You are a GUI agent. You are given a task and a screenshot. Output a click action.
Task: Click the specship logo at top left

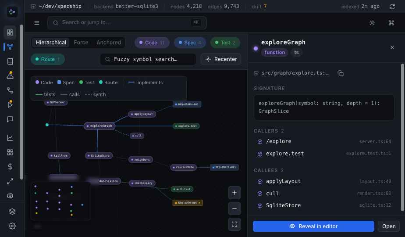pos(12,12)
